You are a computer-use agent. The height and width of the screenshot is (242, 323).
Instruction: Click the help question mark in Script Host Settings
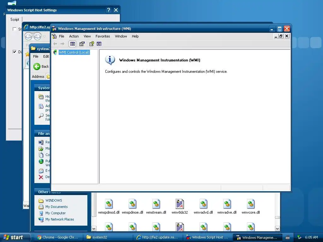109,10
